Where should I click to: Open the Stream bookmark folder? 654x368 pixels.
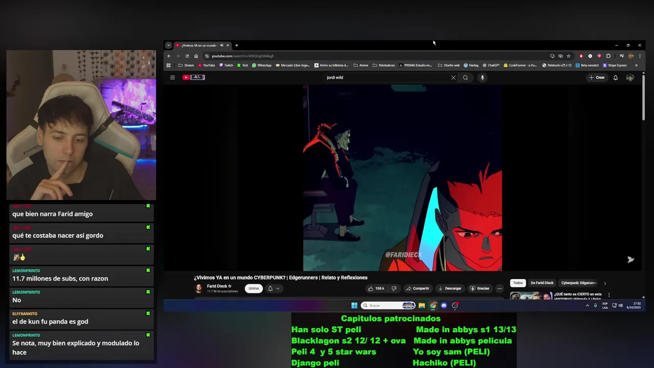pyautogui.click(x=186, y=65)
